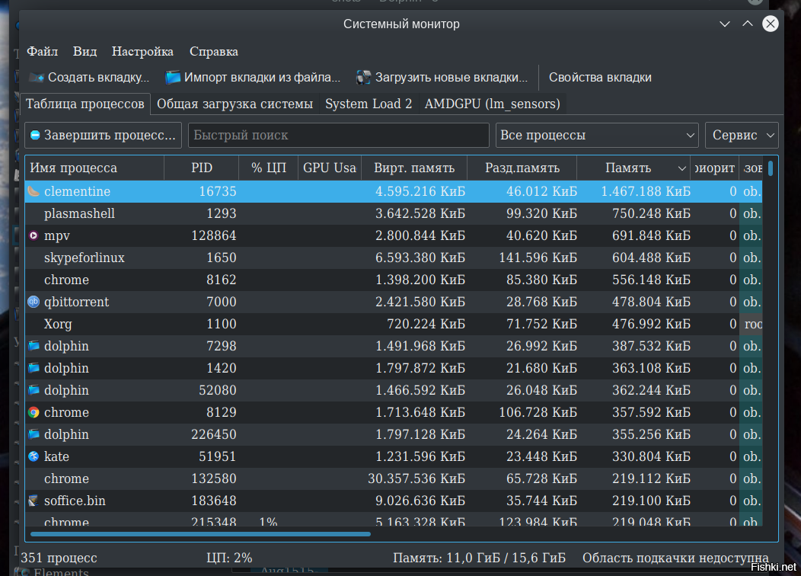Click the kate process icon
The height and width of the screenshot is (576, 801).
[x=34, y=456]
